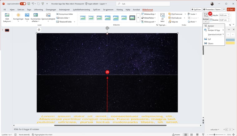Open Gjennomsiktighet transparency options
The image size is (237, 136).
[48, 18]
